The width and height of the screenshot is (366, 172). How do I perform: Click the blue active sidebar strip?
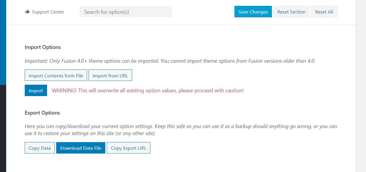[x=3, y=42]
